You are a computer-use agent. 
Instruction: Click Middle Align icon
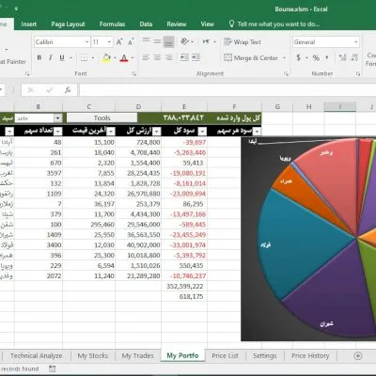tap(158, 41)
